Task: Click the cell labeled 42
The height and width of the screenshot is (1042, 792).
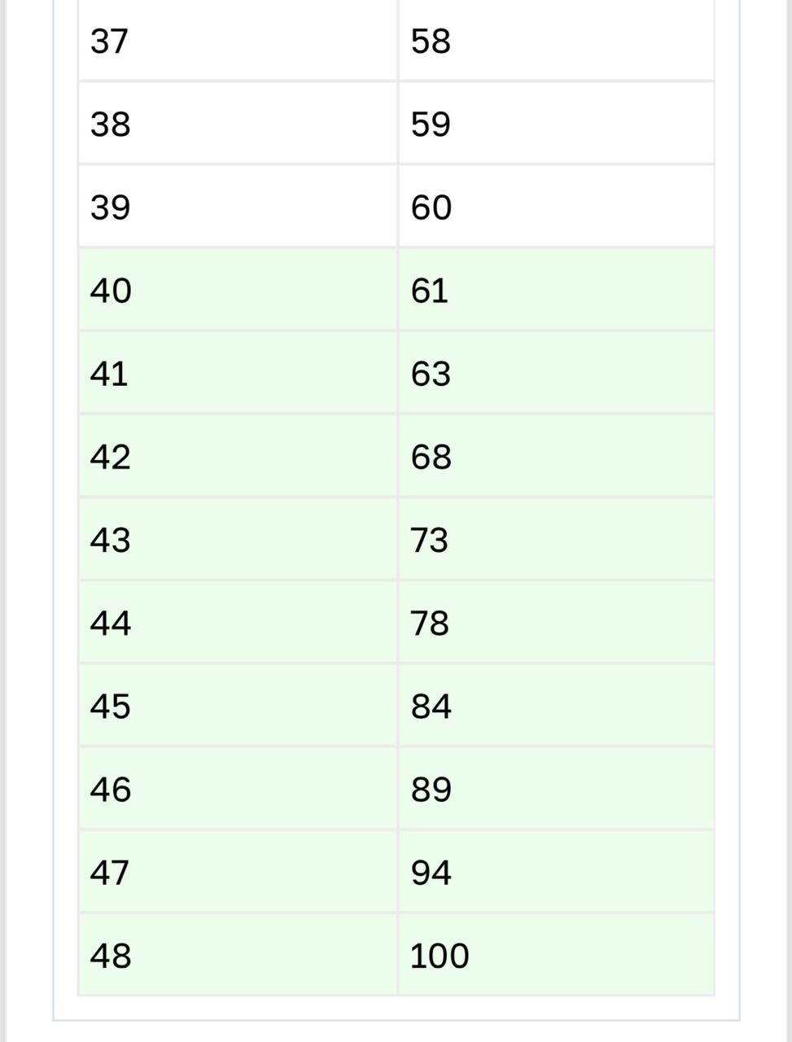Action: (238, 456)
